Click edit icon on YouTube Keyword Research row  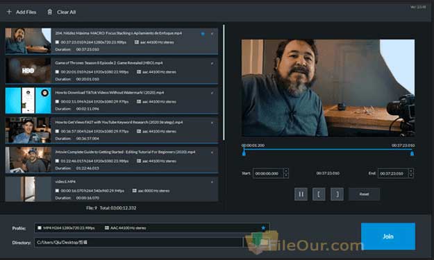click(x=212, y=123)
